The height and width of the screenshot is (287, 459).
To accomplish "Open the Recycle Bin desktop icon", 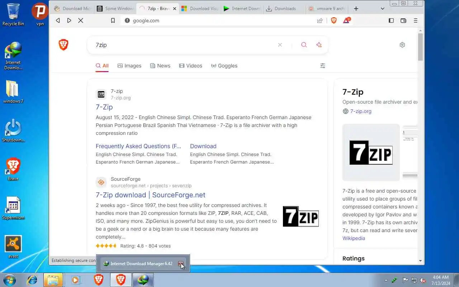I will tap(13, 15).
